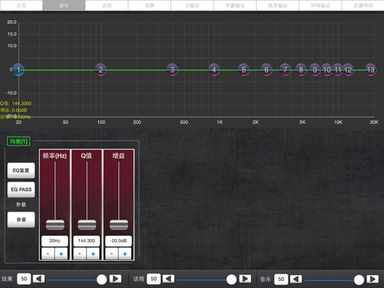This screenshot has width=384, height=288.
Task: Toggle the EQ PASS button
Action: coord(21,190)
